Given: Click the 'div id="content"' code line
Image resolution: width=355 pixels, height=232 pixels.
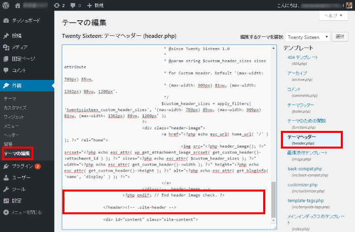Looking at the screenshot, I should 150,219.
